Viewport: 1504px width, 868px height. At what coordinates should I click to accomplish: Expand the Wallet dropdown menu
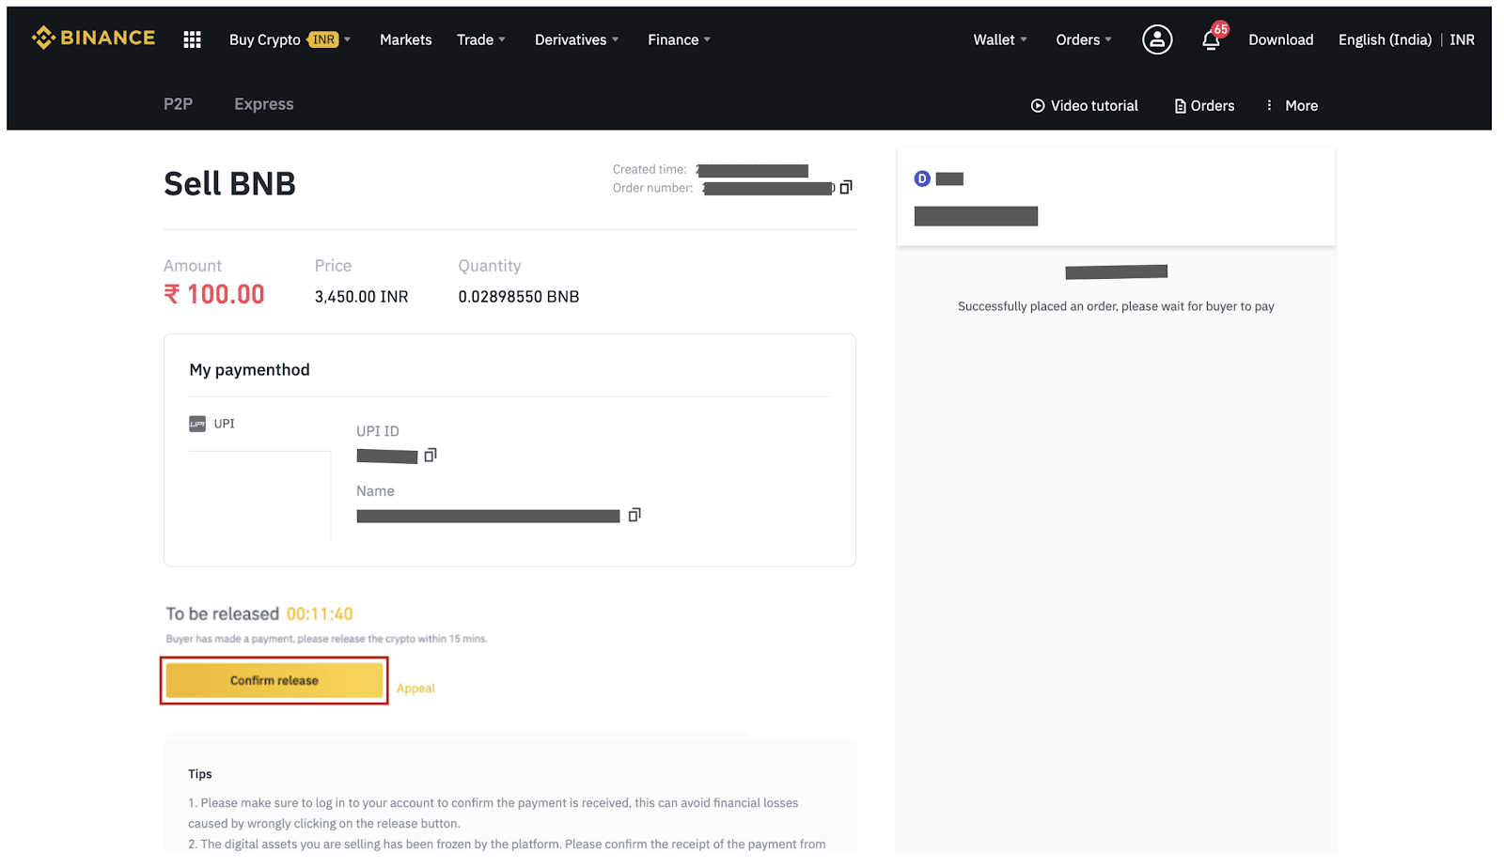click(x=1000, y=39)
